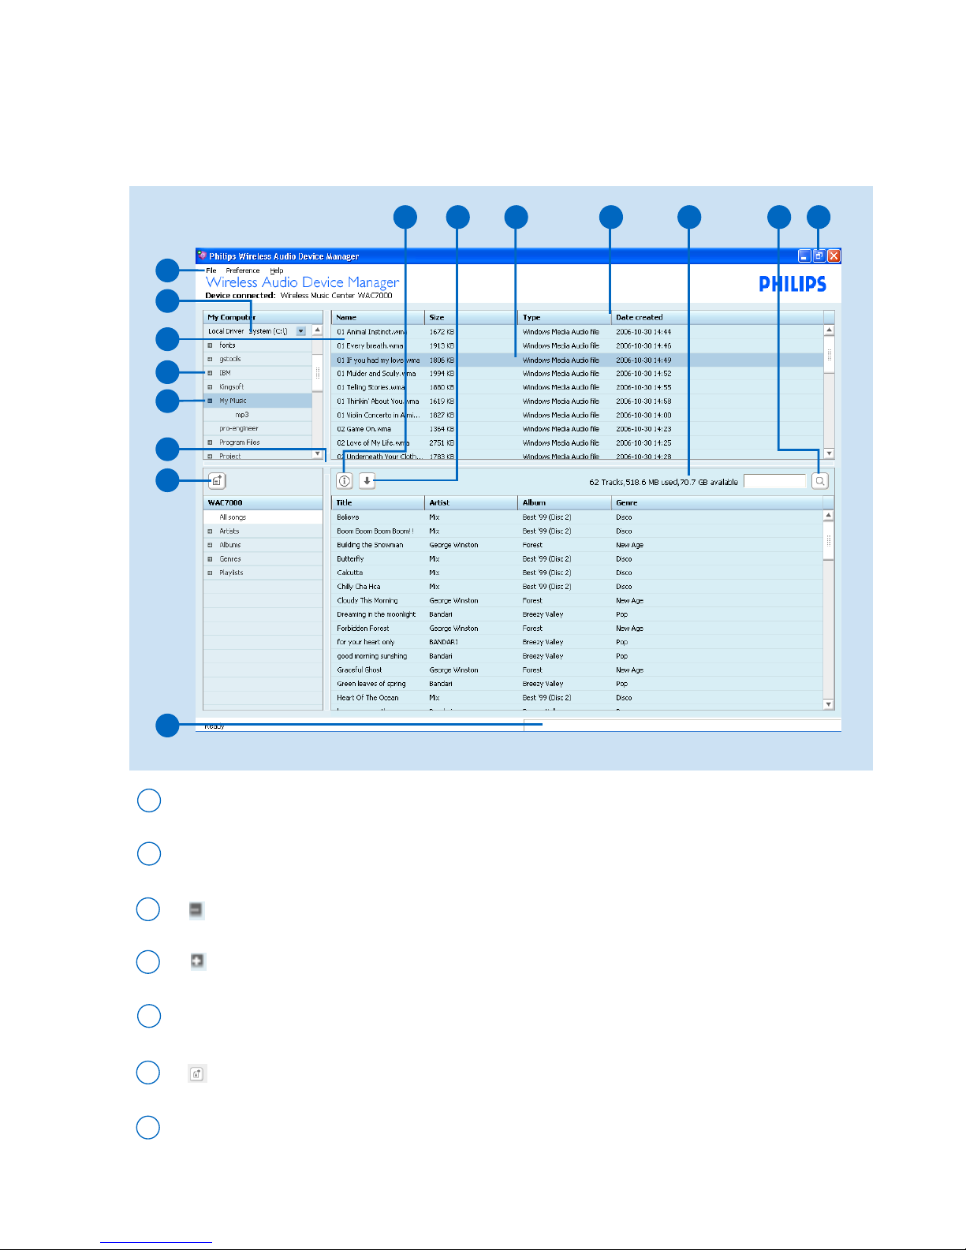Select the mp3 subfolder
966x1250 pixels.
click(x=242, y=415)
